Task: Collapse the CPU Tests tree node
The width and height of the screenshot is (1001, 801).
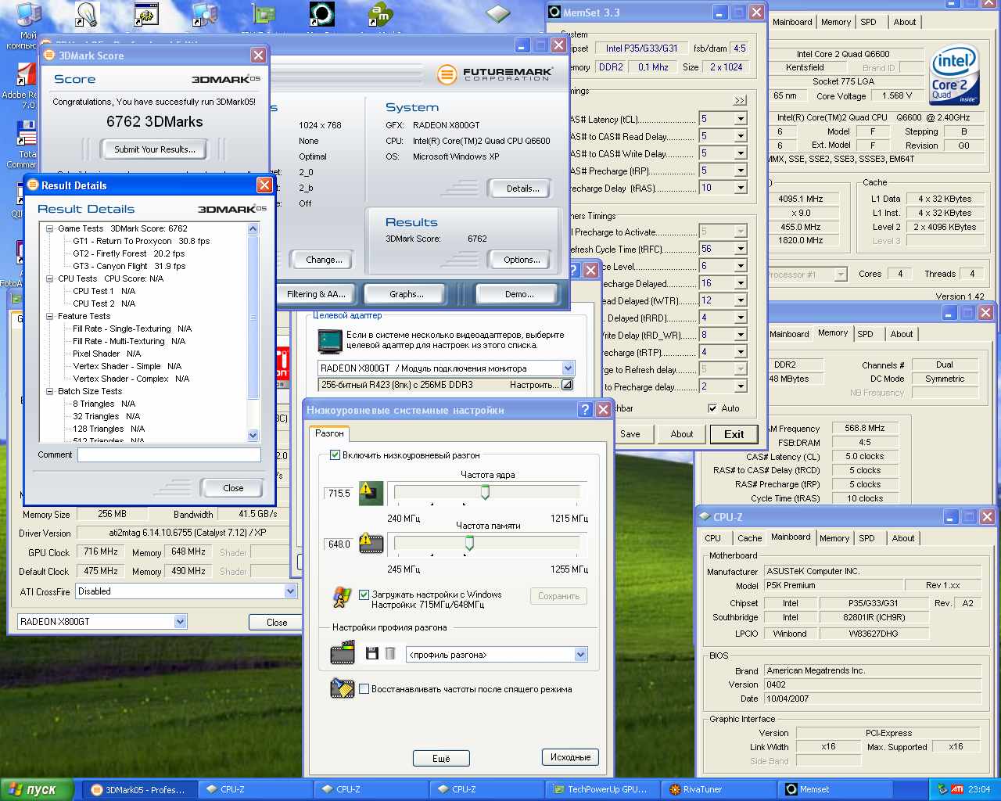Action: [x=50, y=278]
